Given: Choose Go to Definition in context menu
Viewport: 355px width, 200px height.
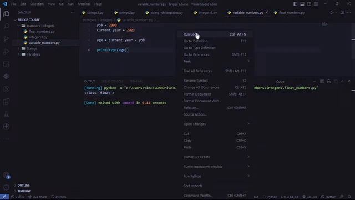Looking at the screenshot, I should coord(215,41).
